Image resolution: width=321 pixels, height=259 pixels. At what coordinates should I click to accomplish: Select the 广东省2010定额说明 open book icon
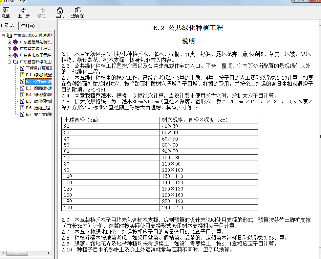pyautogui.click(x=10, y=36)
